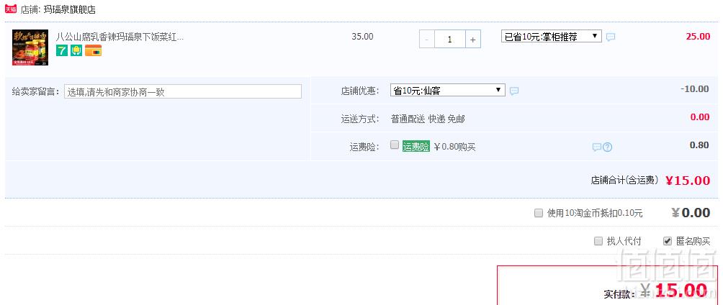Uncheck the 匿名购买 checkbox
Image resolution: width=723 pixels, height=305 pixels.
click(668, 241)
